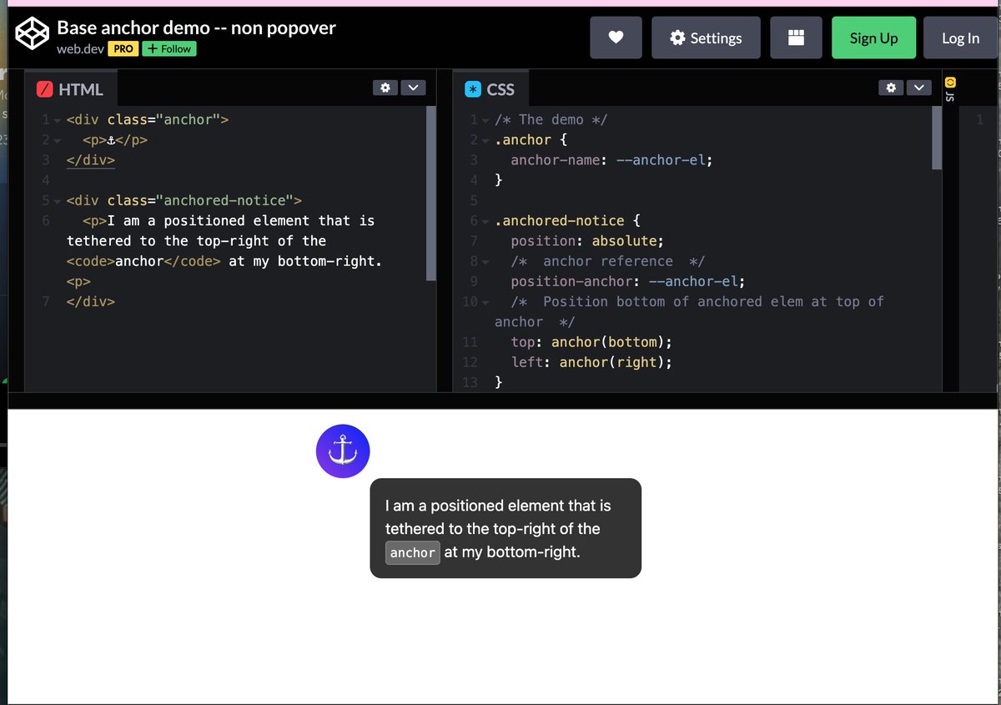Collapse the .anchored-notice rule fold arrow

485,220
